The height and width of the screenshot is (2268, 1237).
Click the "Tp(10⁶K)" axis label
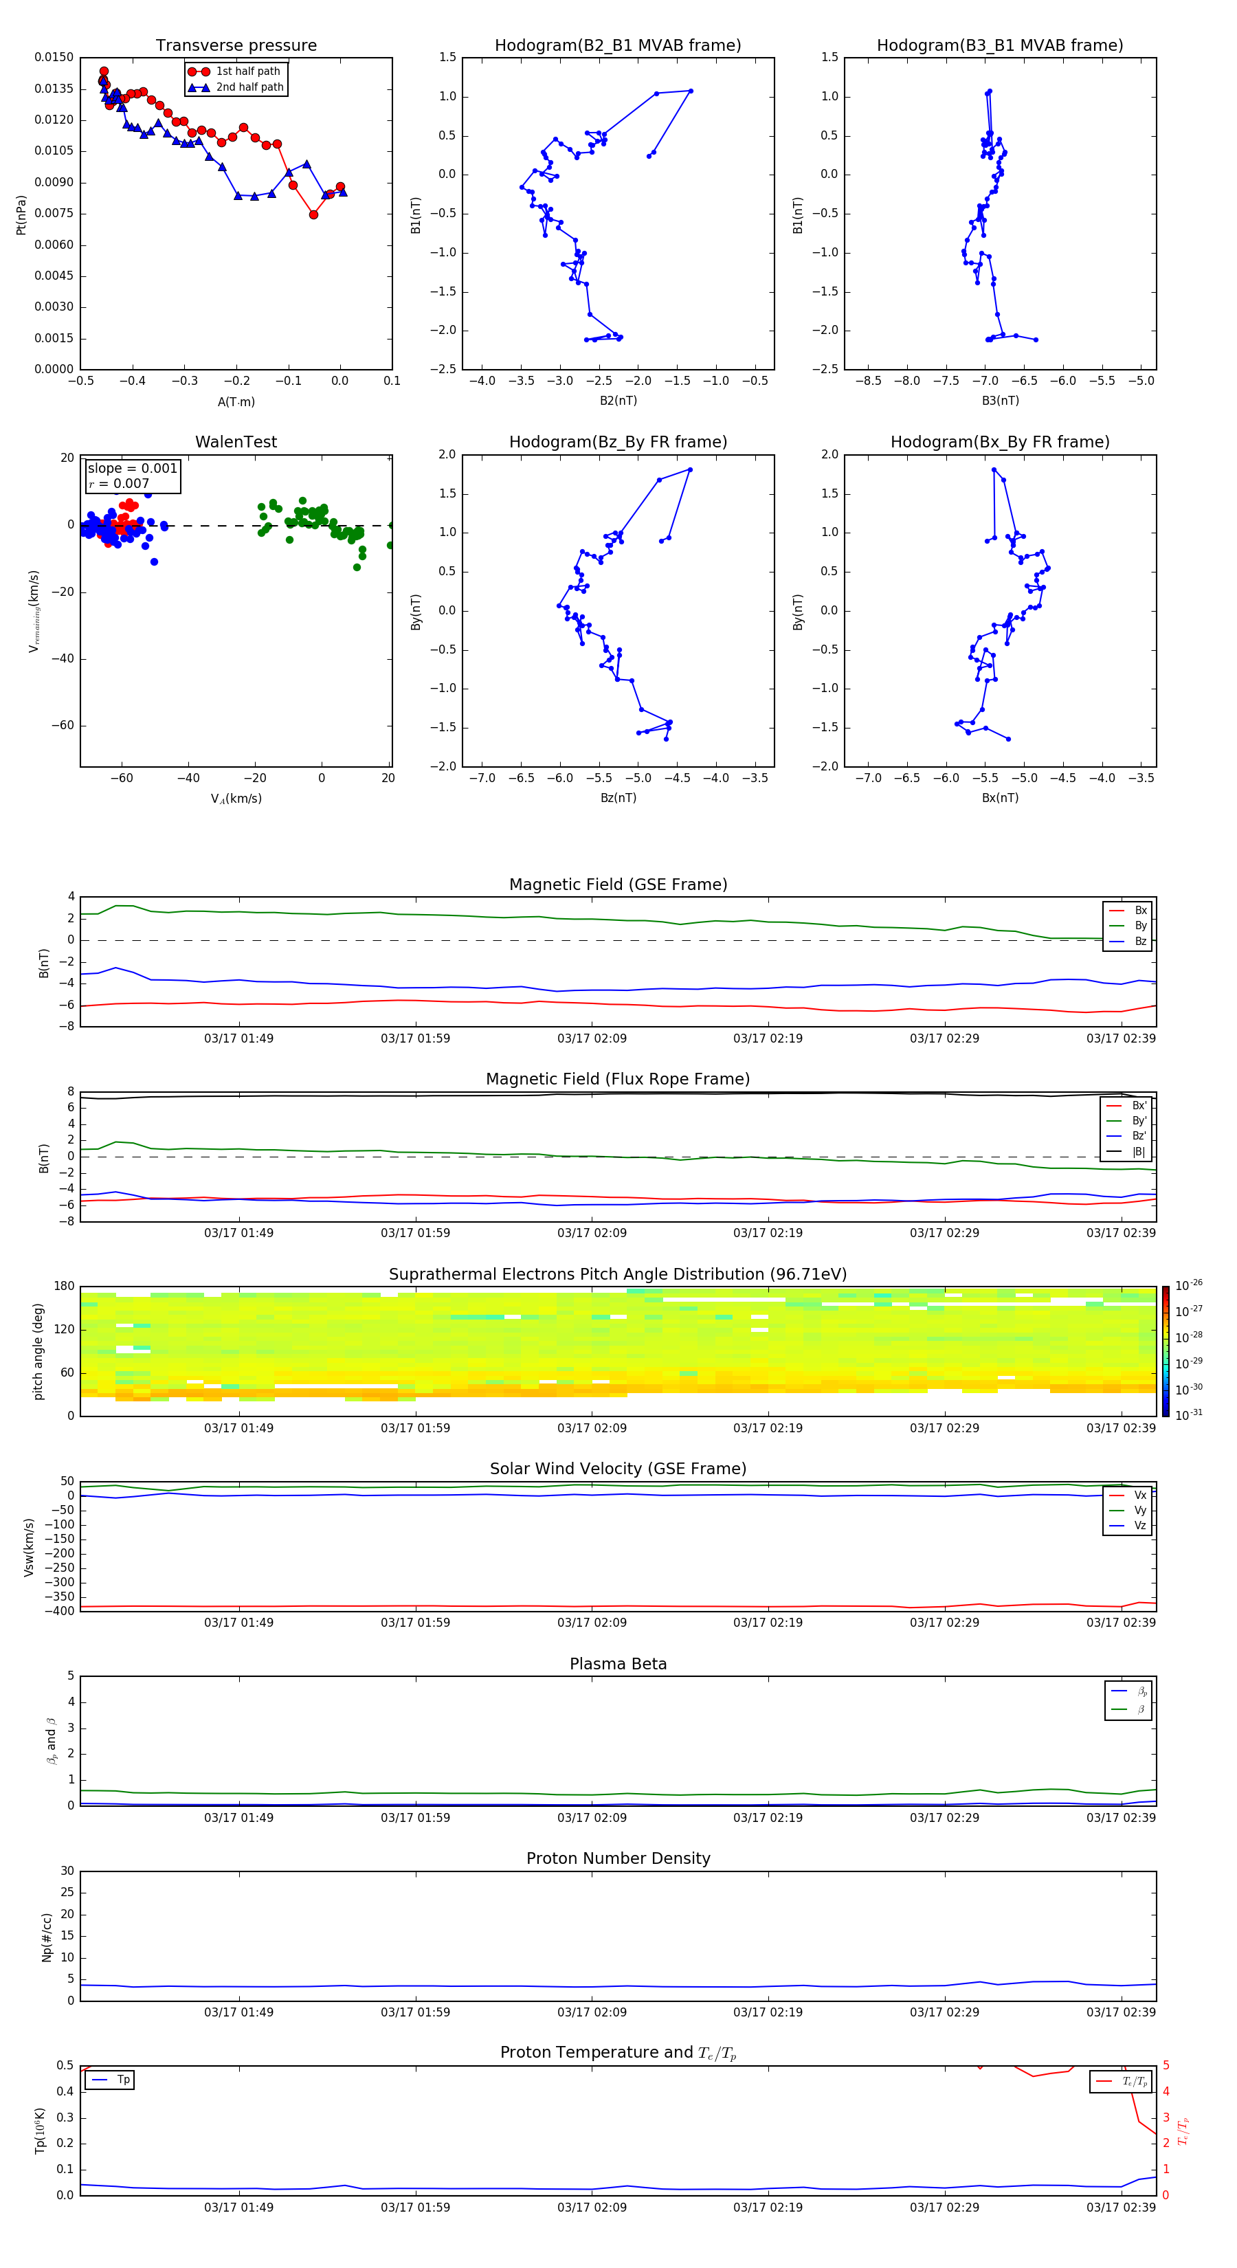[40, 2131]
